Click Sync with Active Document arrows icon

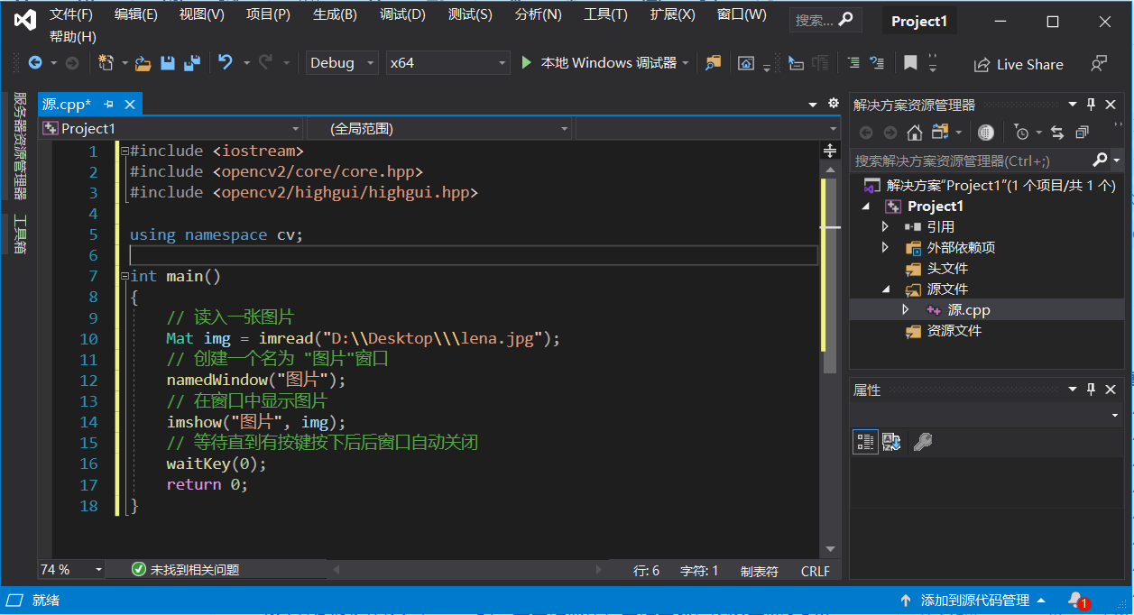tap(1057, 133)
